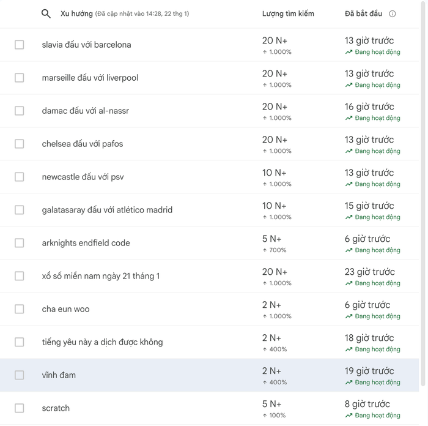
Task: Click the trending arrow icon for slavia row
Action: [349, 52]
